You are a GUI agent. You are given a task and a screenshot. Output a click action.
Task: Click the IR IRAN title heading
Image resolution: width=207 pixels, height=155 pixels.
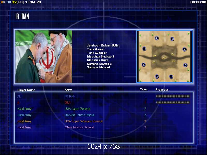pyautogui.click(x=22, y=16)
